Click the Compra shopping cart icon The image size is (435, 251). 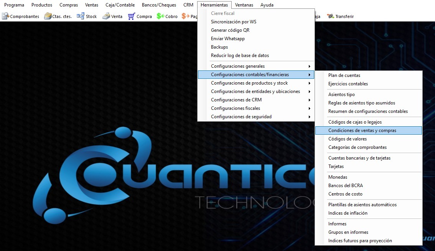(132, 16)
